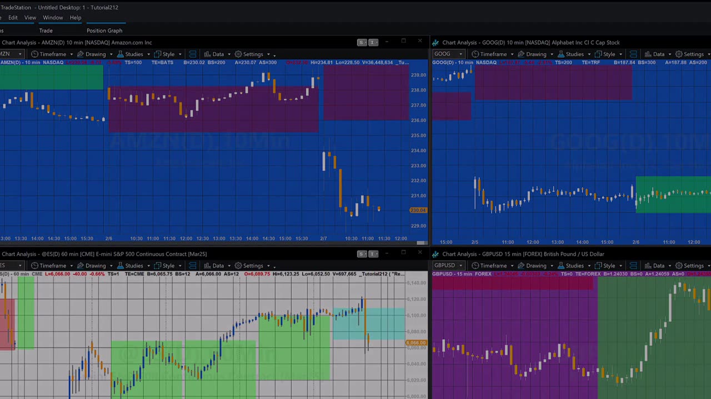Image resolution: width=711 pixels, height=399 pixels.
Task: Click Settings button in GBPUSD chart toolbar
Action: click(689, 266)
